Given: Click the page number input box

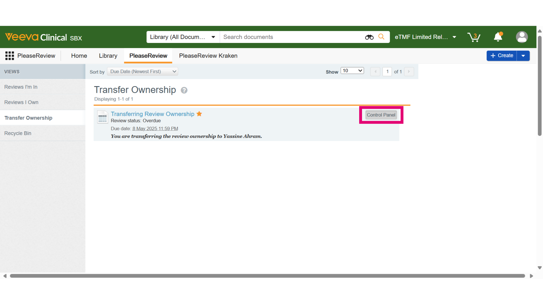Looking at the screenshot, I should (387, 72).
